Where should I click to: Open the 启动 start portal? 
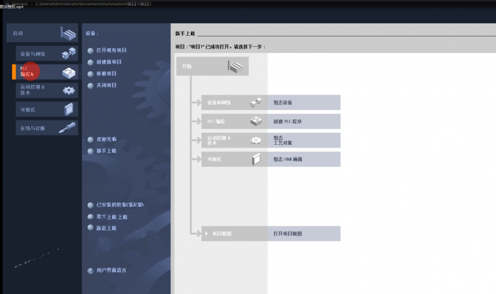click(42, 33)
